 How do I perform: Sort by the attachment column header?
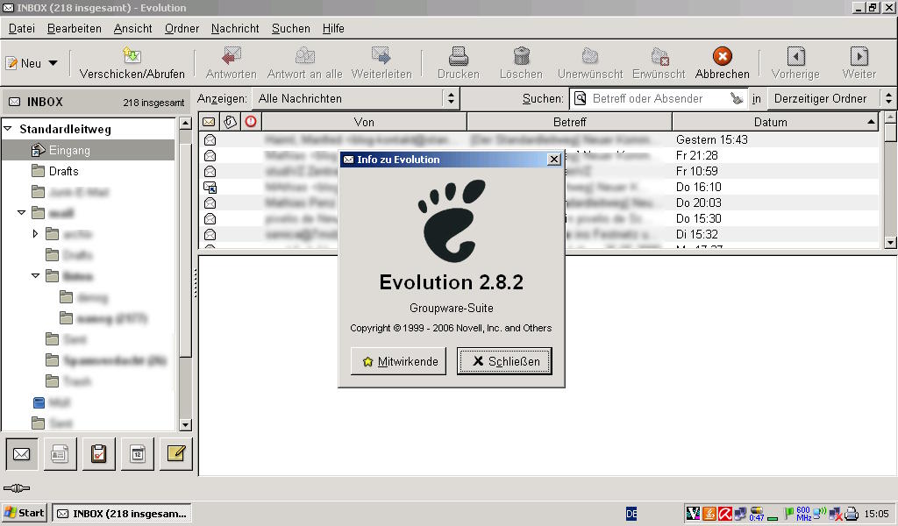pos(230,122)
